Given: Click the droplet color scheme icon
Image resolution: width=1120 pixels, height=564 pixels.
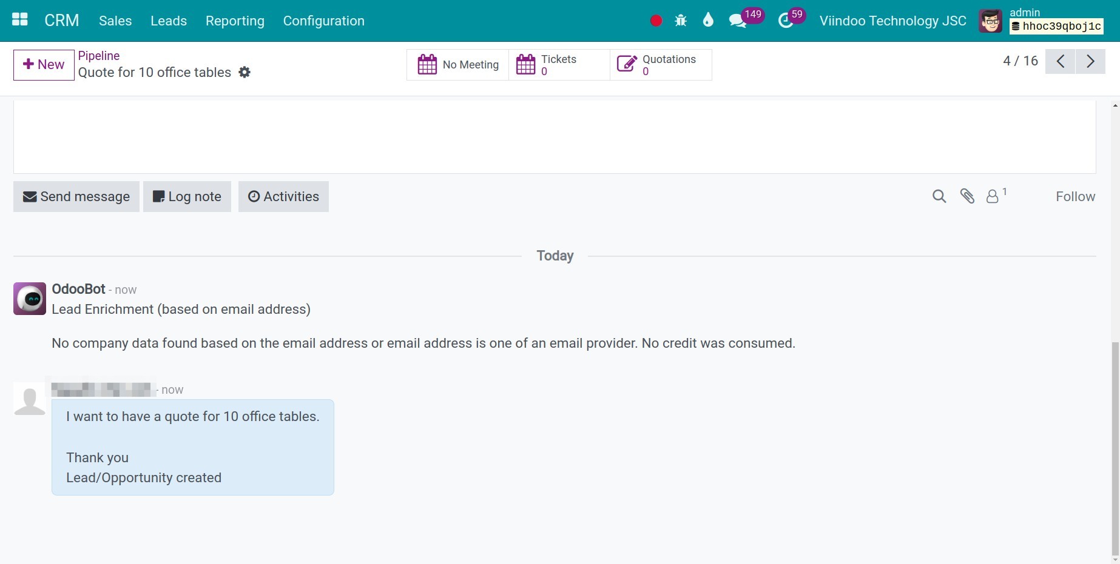Looking at the screenshot, I should 708,21.
